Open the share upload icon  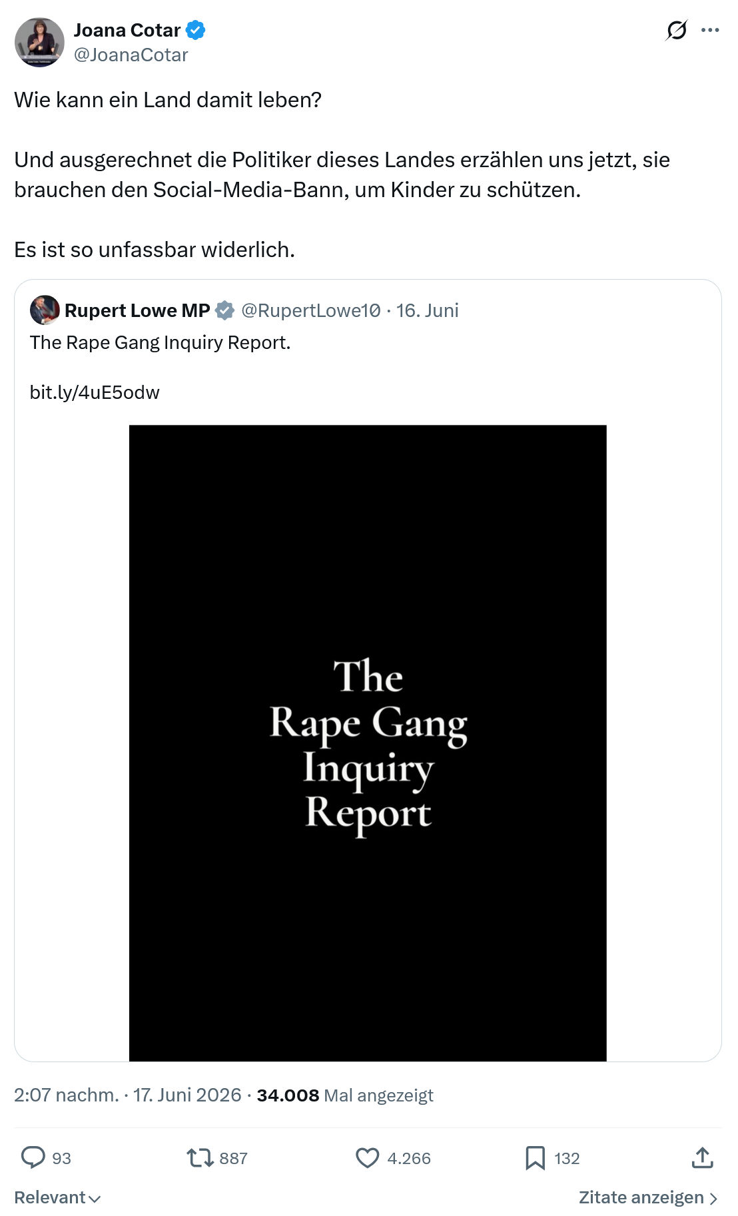(702, 1157)
